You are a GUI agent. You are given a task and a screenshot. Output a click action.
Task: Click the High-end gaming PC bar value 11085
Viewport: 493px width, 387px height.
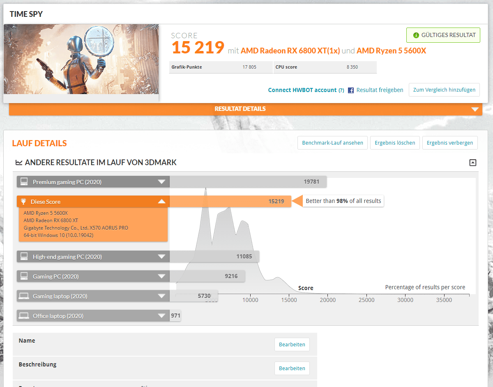pyautogui.click(x=244, y=256)
